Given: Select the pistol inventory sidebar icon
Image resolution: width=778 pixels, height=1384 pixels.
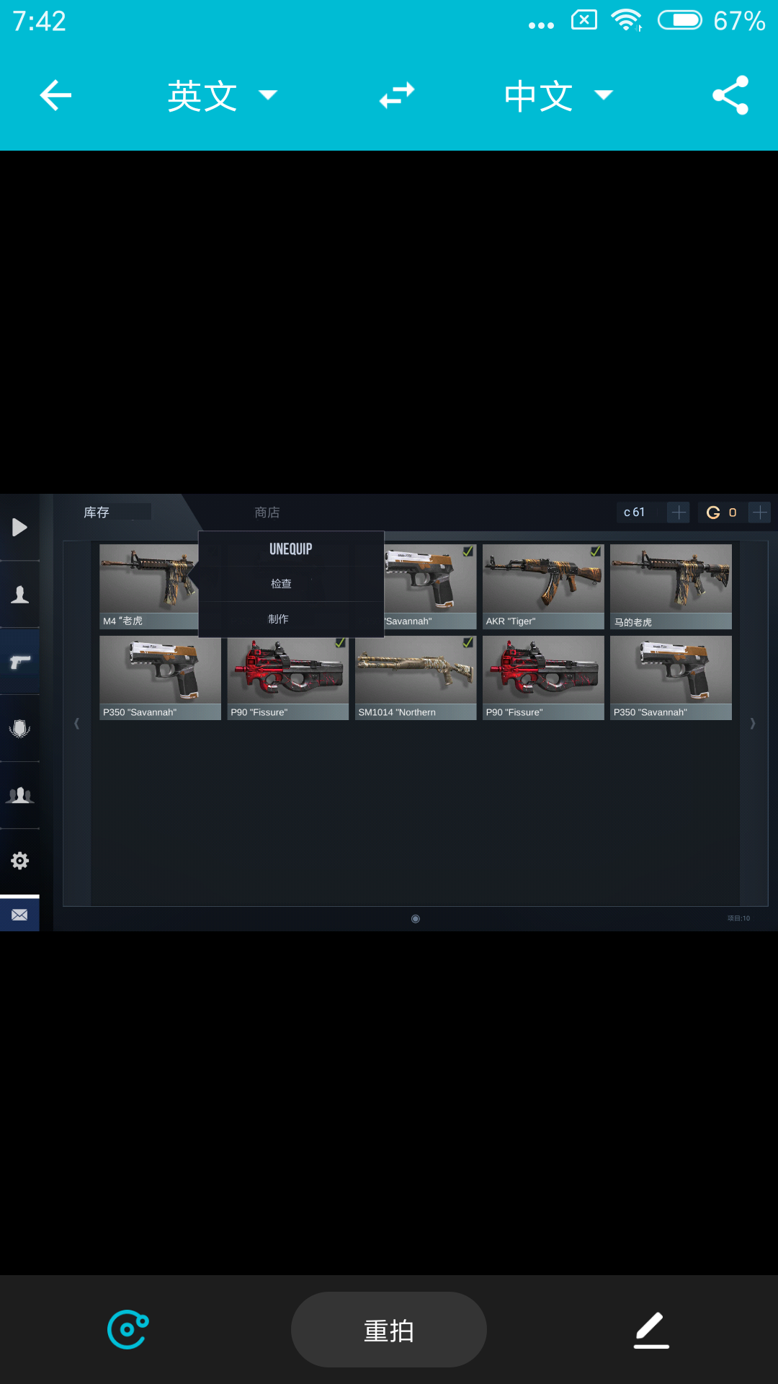Looking at the screenshot, I should point(20,661).
